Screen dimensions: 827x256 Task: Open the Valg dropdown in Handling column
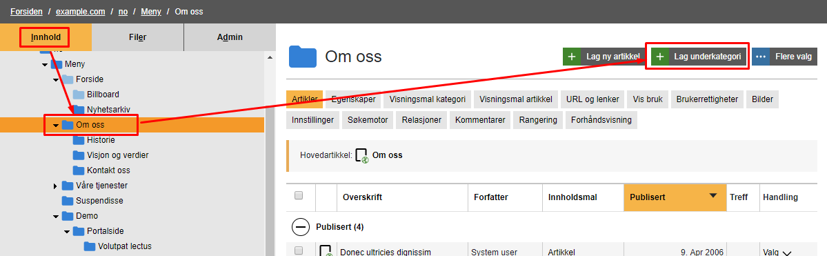tap(777, 252)
